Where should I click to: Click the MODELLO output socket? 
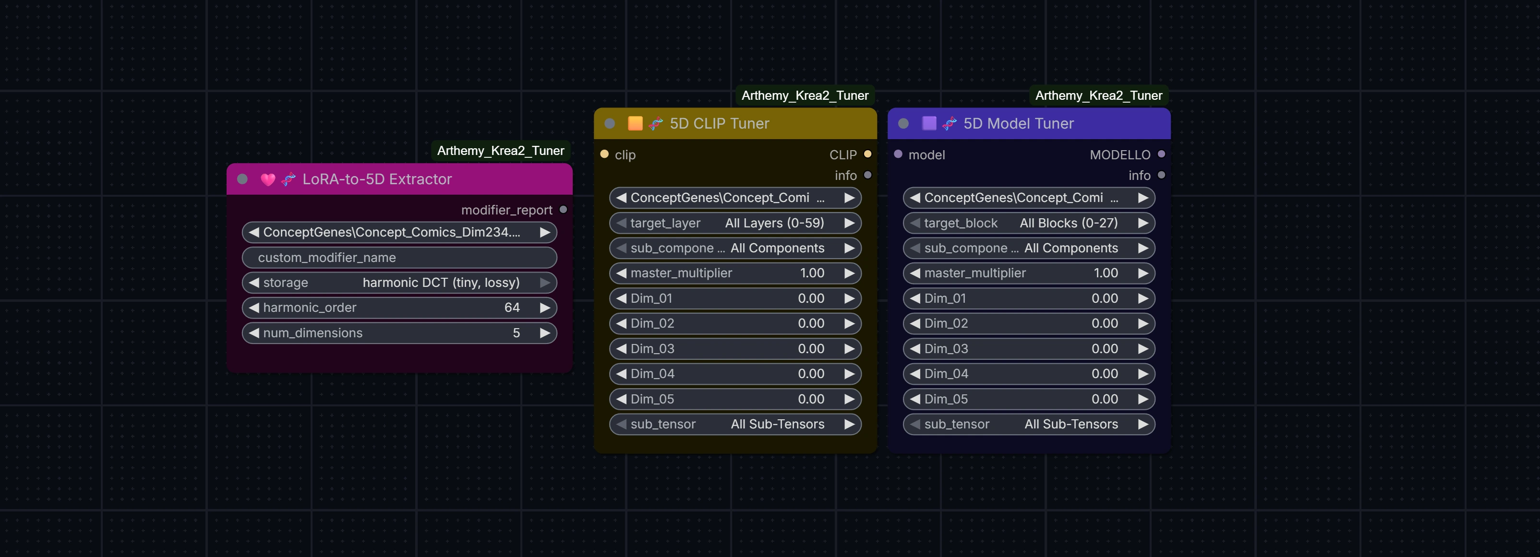coord(1161,154)
